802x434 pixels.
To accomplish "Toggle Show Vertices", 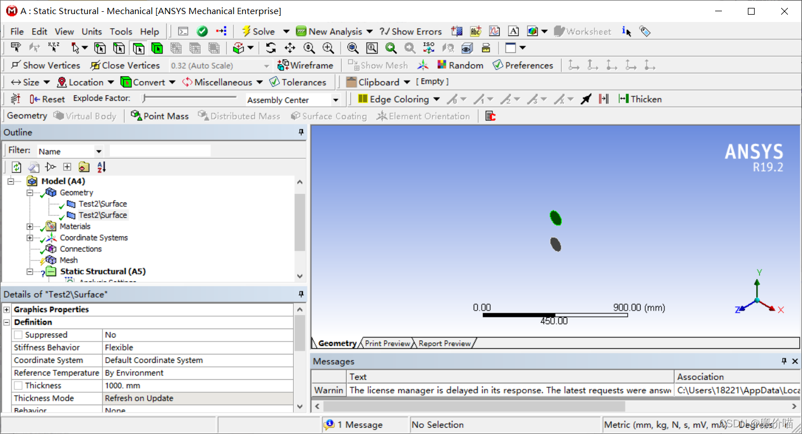I will coord(45,65).
